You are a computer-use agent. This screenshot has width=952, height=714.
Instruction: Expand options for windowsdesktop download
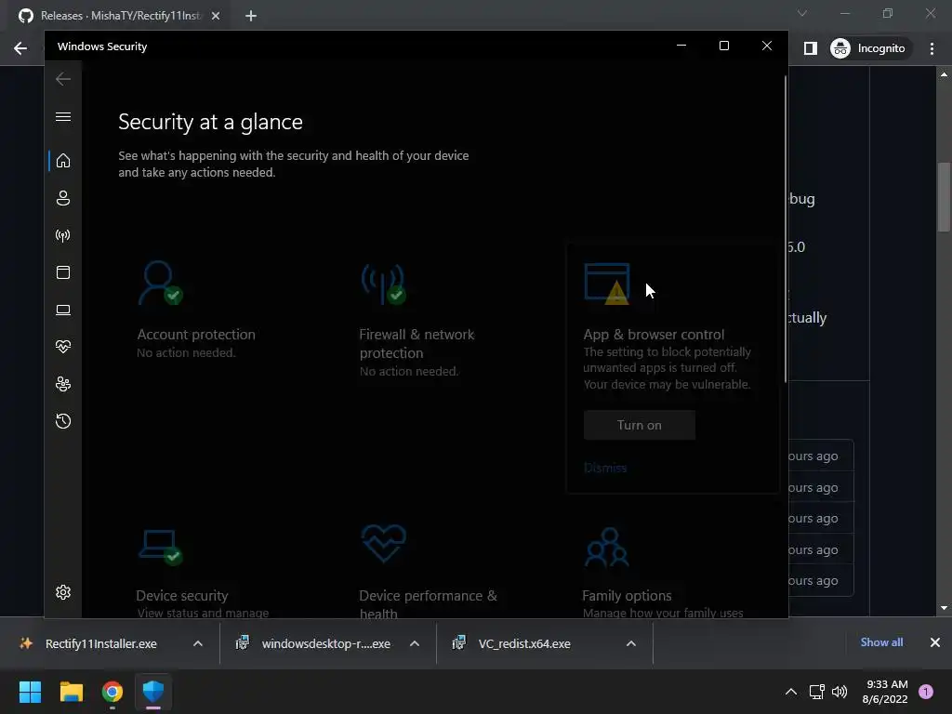[415, 643]
